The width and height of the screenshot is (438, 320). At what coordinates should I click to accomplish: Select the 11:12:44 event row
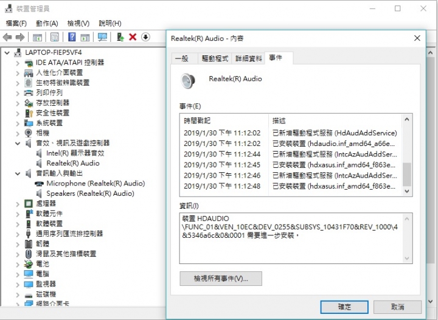pos(291,154)
